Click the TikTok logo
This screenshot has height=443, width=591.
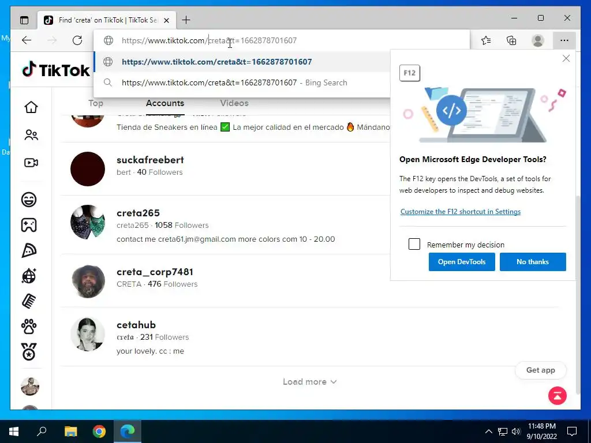(56, 70)
